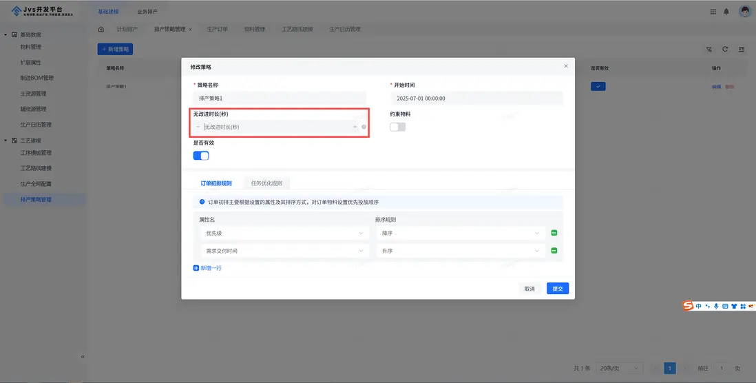The height and width of the screenshot is (383, 756).
Task: Focus the 无改进时长(秒) input
Action: (276, 127)
